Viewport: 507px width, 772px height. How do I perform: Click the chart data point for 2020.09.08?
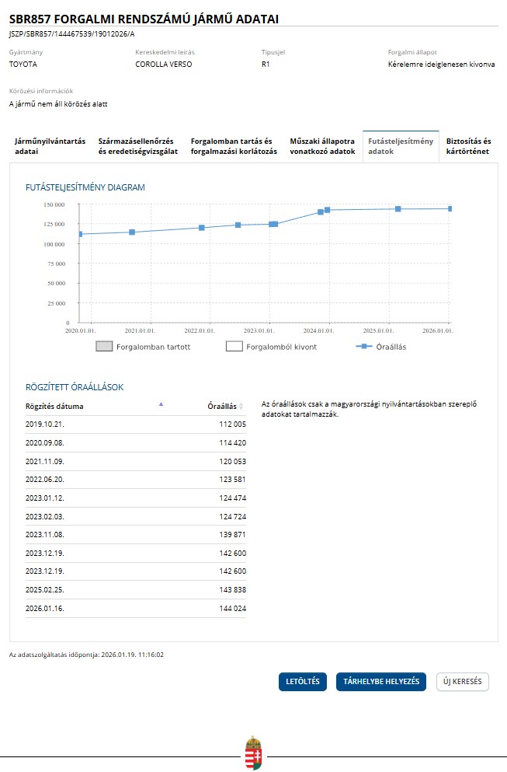point(132,232)
